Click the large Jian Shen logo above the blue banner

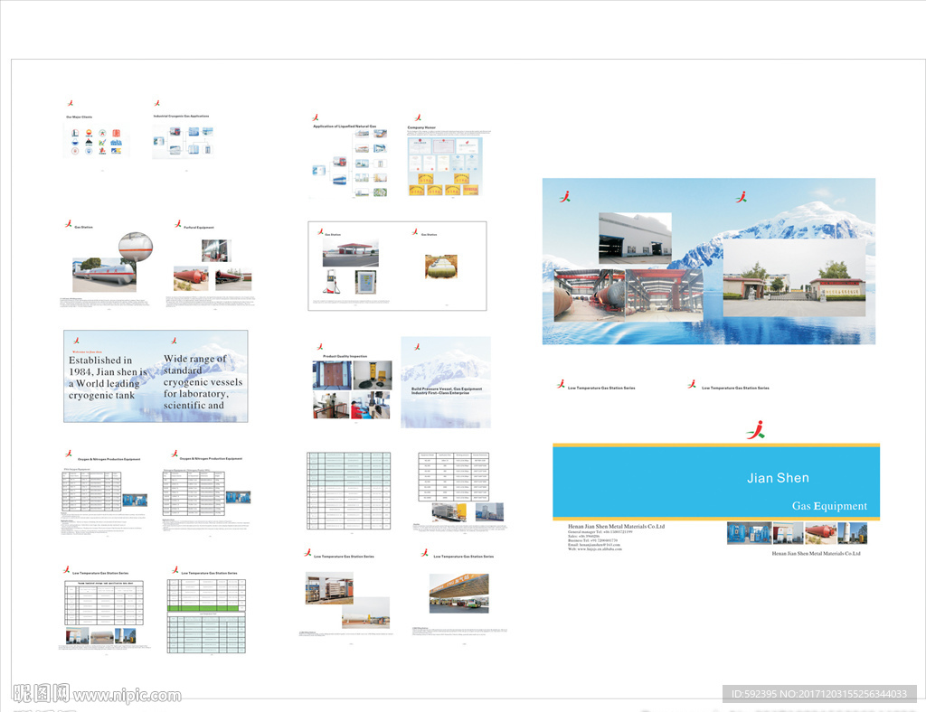click(x=755, y=430)
